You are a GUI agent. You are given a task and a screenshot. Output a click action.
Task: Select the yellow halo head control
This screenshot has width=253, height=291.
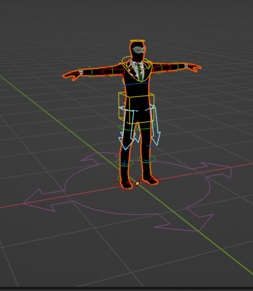coord(137,40)
